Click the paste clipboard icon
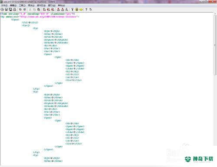This screenshot has height=167, width=217. tap(39, 10)
